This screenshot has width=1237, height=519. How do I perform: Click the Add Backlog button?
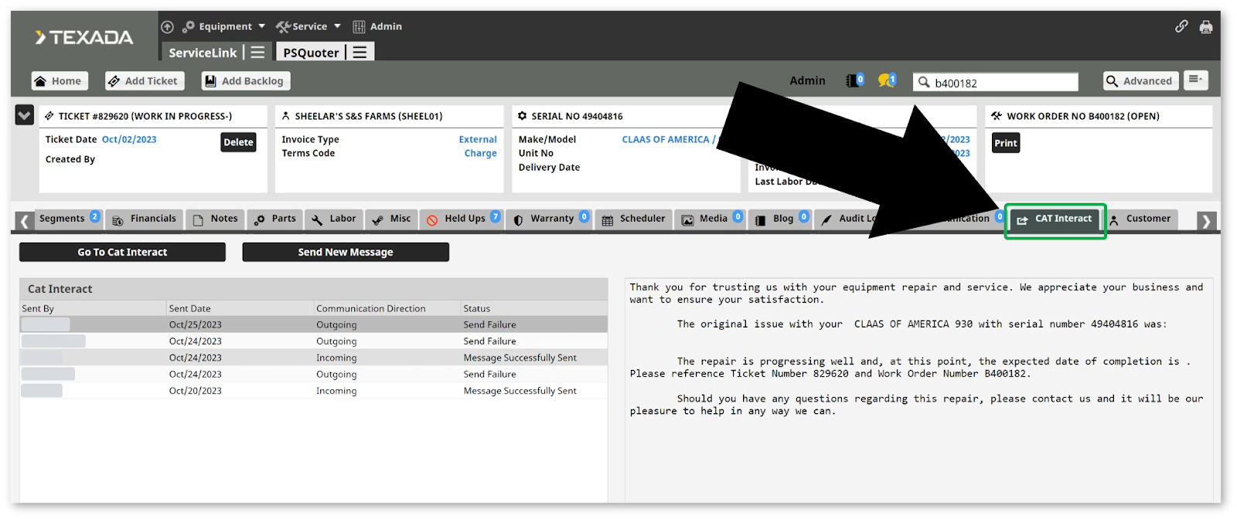pyautogui.click(x=245, y=81)
